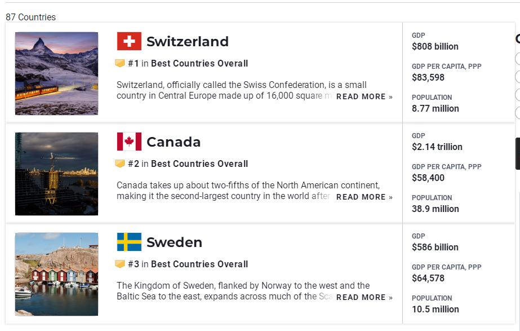Click the Sweden flag icon
Screen dimensions: 520x331
tap(129, 242)
